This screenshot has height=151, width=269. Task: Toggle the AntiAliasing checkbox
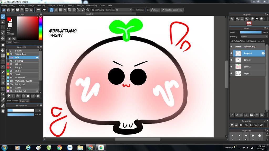pyautogui.click(x=93, y=10)
